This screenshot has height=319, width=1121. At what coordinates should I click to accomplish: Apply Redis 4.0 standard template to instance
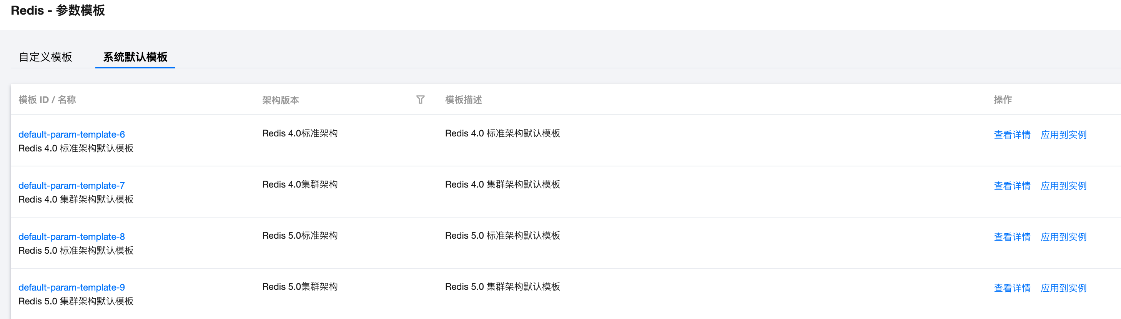pos(1063,135)
